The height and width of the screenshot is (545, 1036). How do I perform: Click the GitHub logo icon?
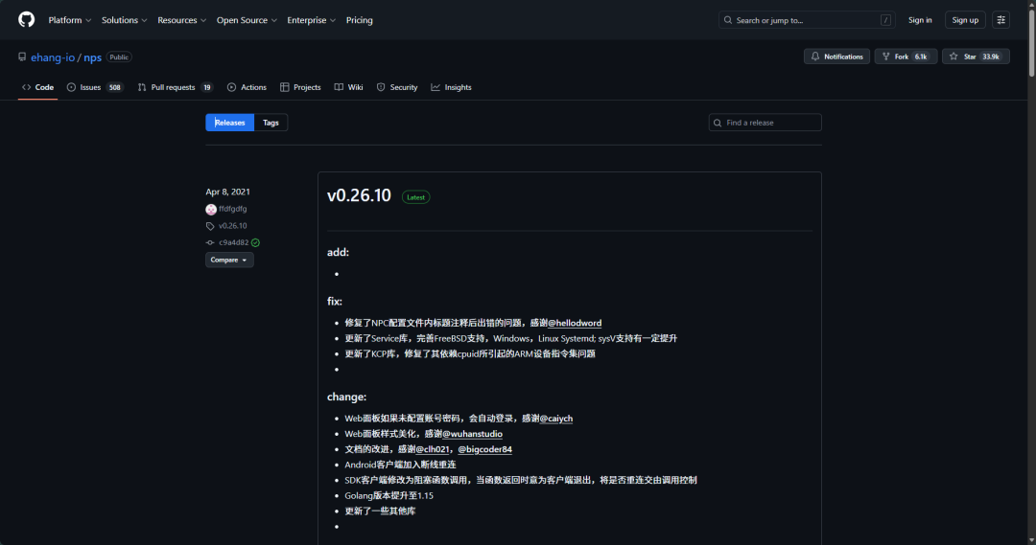[x=26, y=20]
